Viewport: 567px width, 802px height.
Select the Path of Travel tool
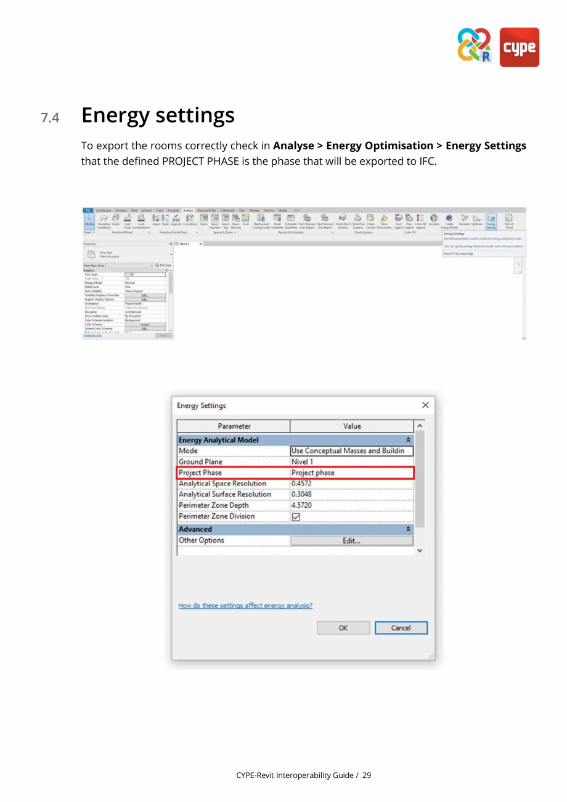(x=508, y=220)
